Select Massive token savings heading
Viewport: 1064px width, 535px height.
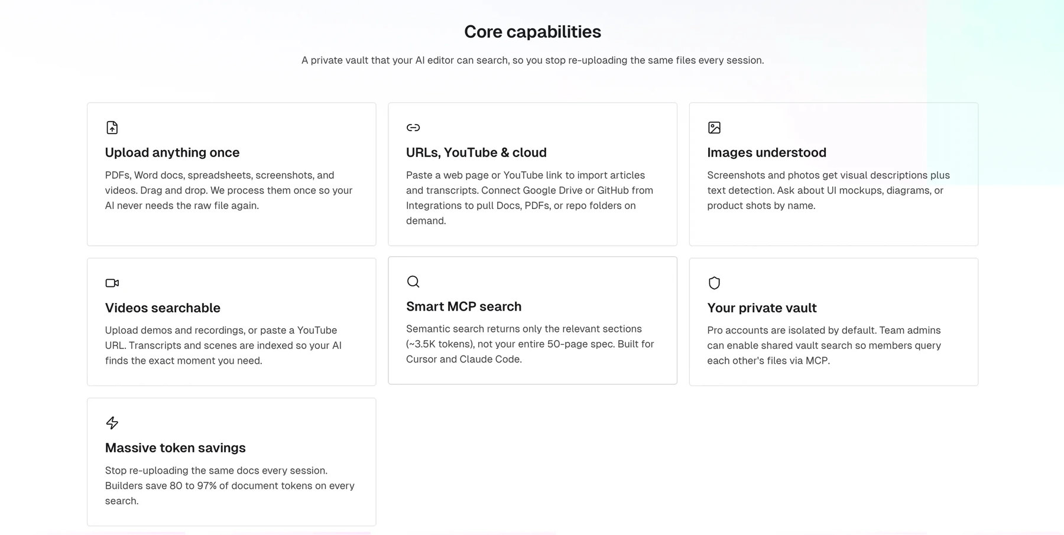(175, 448)
